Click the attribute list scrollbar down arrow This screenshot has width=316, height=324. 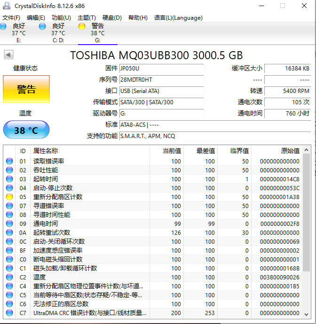click(307, 315)
